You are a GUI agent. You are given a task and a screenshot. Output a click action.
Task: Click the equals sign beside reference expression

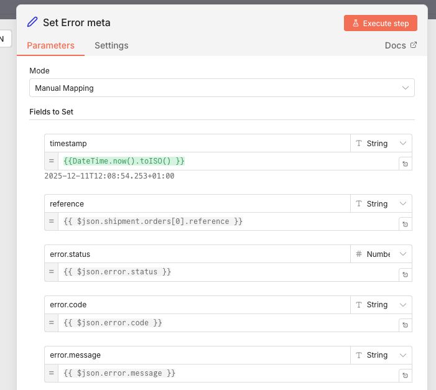coord(52,221)
